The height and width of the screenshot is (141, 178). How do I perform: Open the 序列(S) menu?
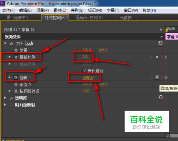click(x=77, y=10)
